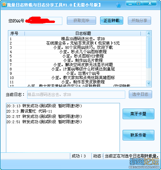Select row 小亚。秒点图标VIP教程
Screen dimensions: 161x170
tap(77, 56)
